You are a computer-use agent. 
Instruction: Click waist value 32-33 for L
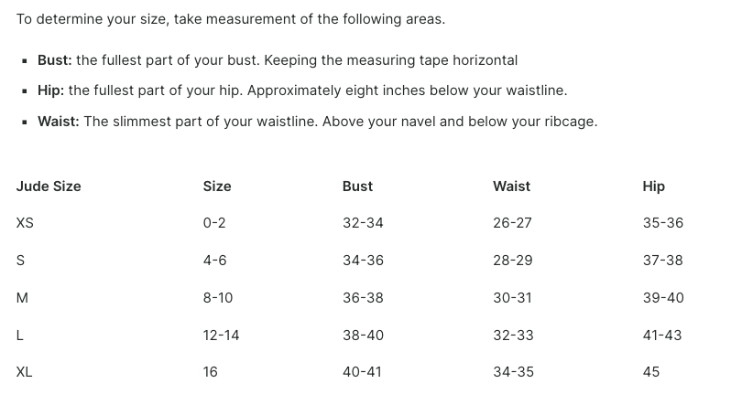tap(513, 336)
